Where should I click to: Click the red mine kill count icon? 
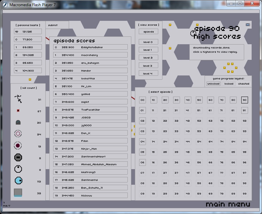[x=18, y=111]
